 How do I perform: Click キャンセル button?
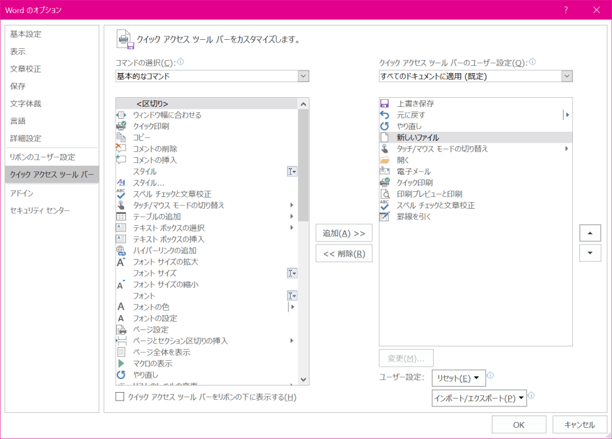[579, 425]
